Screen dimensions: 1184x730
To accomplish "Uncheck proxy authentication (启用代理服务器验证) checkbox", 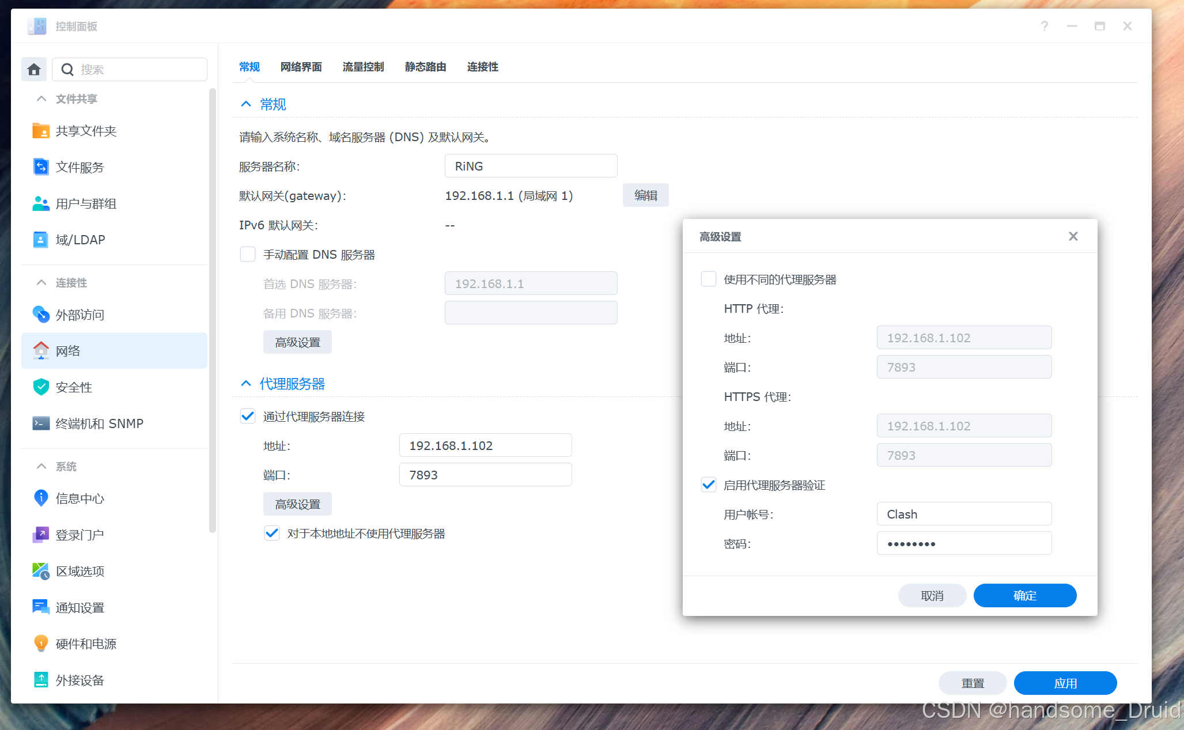I will tap(708, 485).
